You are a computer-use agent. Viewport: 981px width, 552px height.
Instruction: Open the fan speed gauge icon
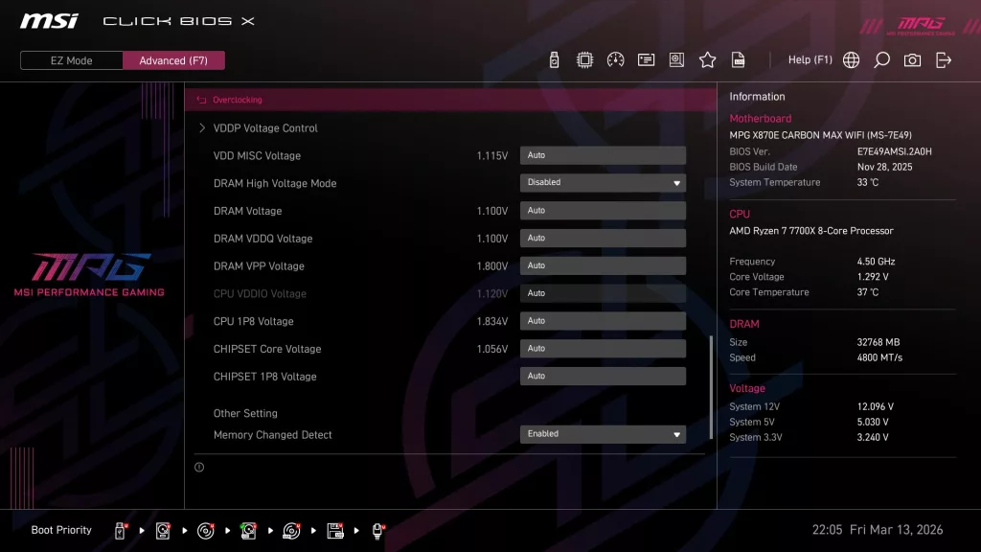click(616, 59)
